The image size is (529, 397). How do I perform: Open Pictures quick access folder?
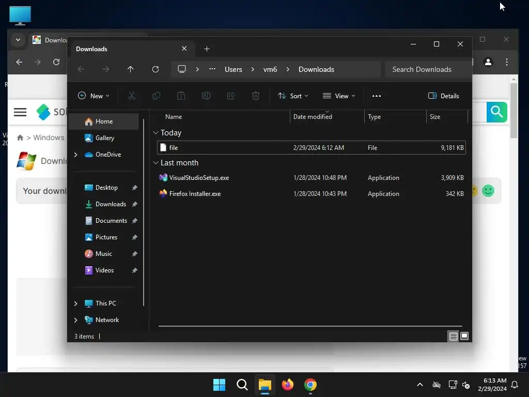coord(106,237)
